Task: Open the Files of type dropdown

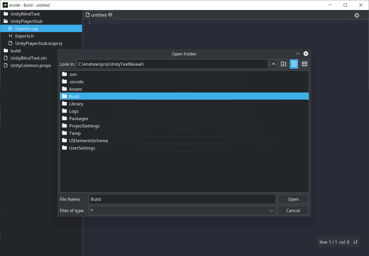Action: pyautogui.click(x=271, y=211)
